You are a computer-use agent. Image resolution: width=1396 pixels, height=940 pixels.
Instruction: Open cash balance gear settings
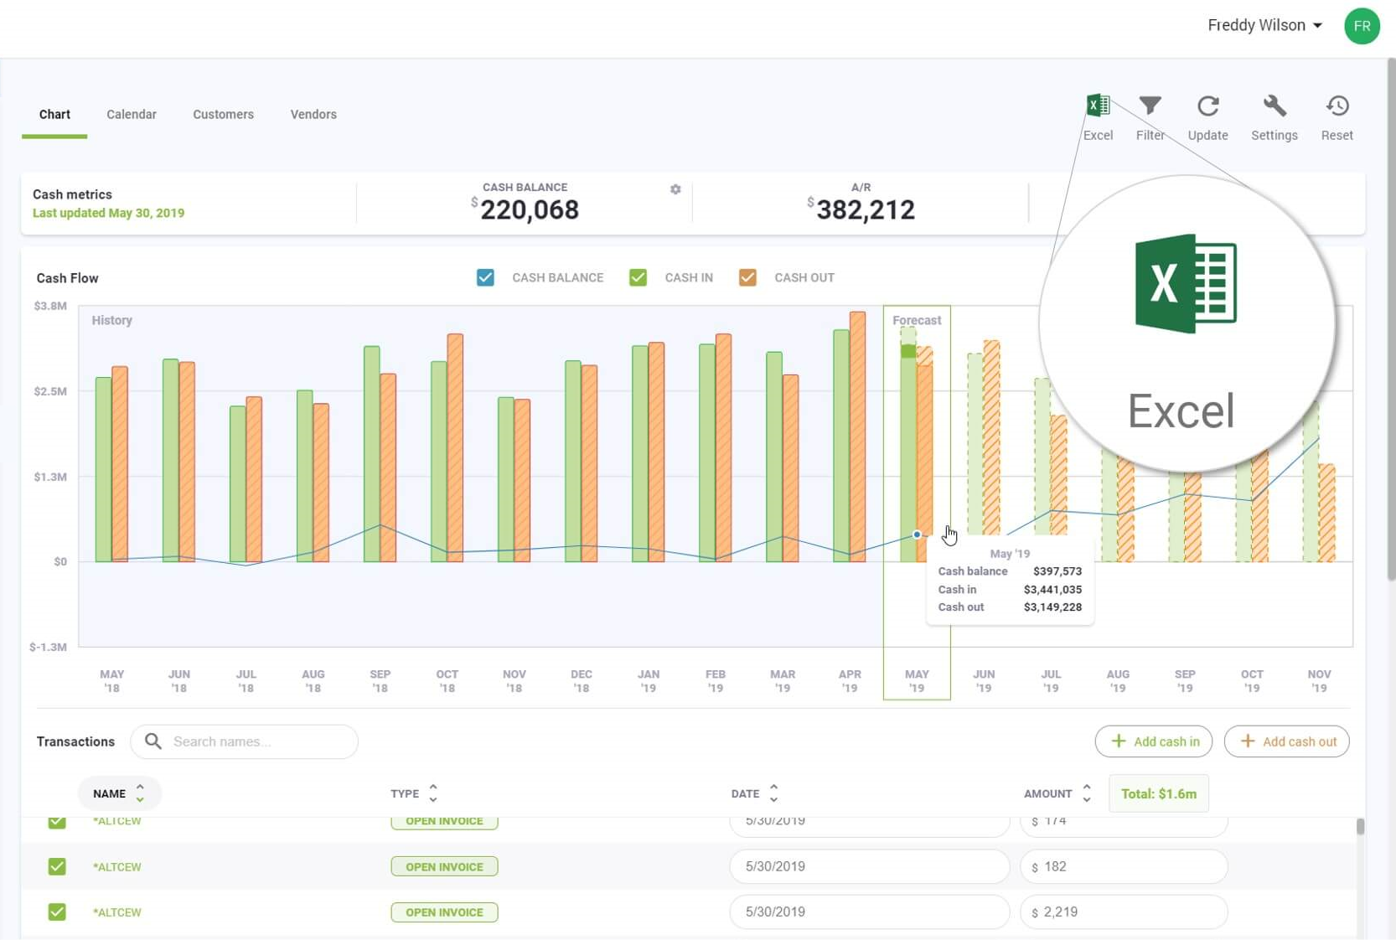pyautogui.click(x=675, y=189)
